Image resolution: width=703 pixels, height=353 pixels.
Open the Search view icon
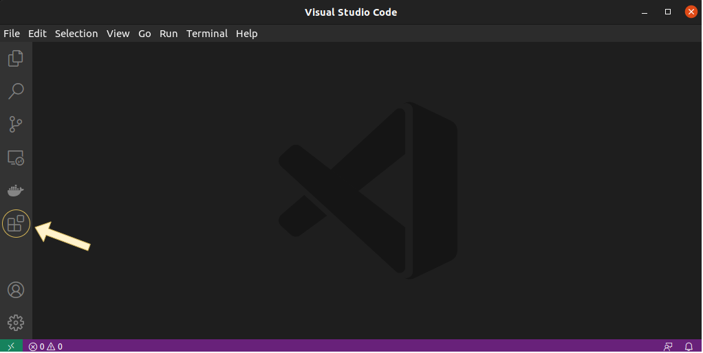tap(16, 91)
